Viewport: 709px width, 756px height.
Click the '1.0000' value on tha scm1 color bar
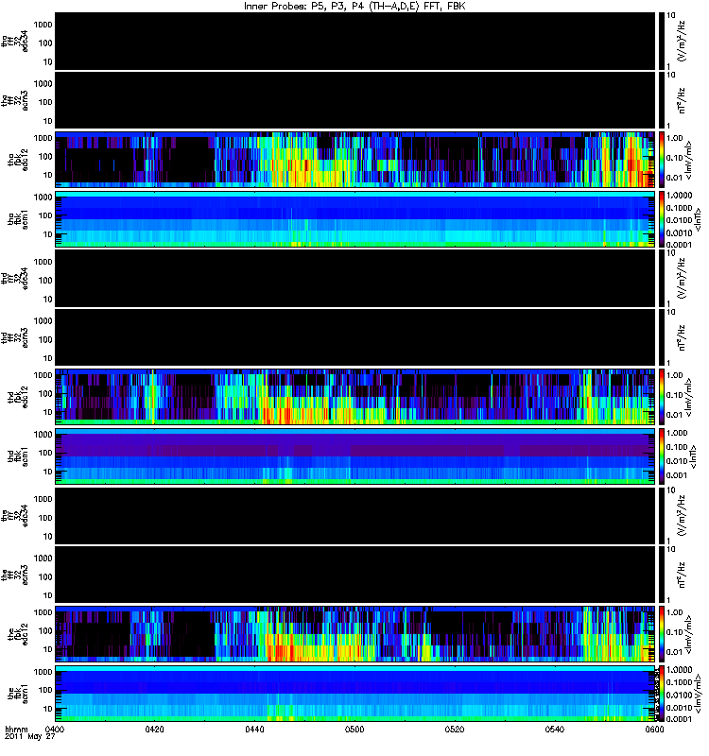tap(679, 196)
